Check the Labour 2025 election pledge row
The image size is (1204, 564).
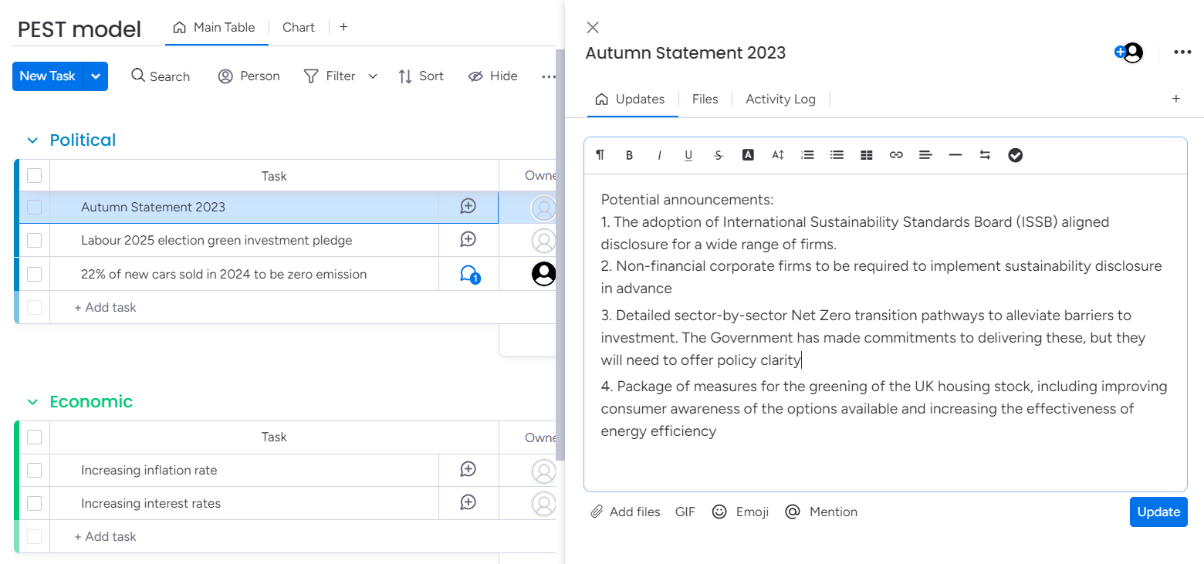point(34,240)
